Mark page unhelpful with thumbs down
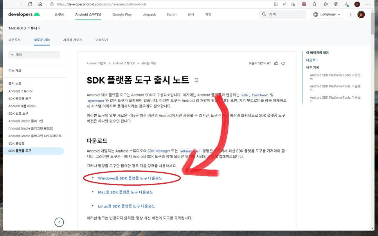 point(283,64)
